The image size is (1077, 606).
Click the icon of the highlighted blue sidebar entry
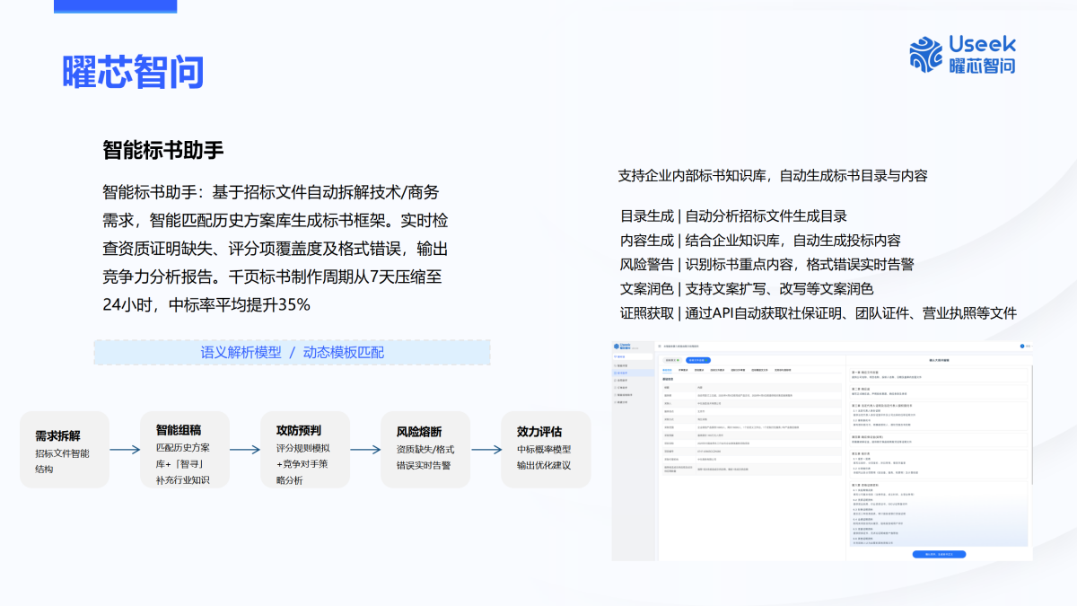pyautogui.click(x=616, y=374)
